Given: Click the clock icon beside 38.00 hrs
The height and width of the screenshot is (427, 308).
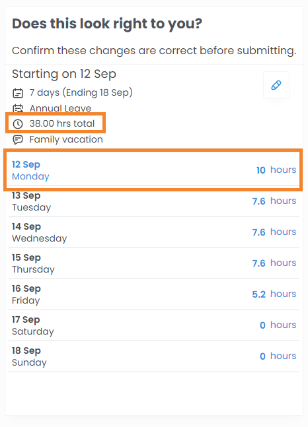Looking at the screenshot, I should pyautogui.click(x=18, y=124).
